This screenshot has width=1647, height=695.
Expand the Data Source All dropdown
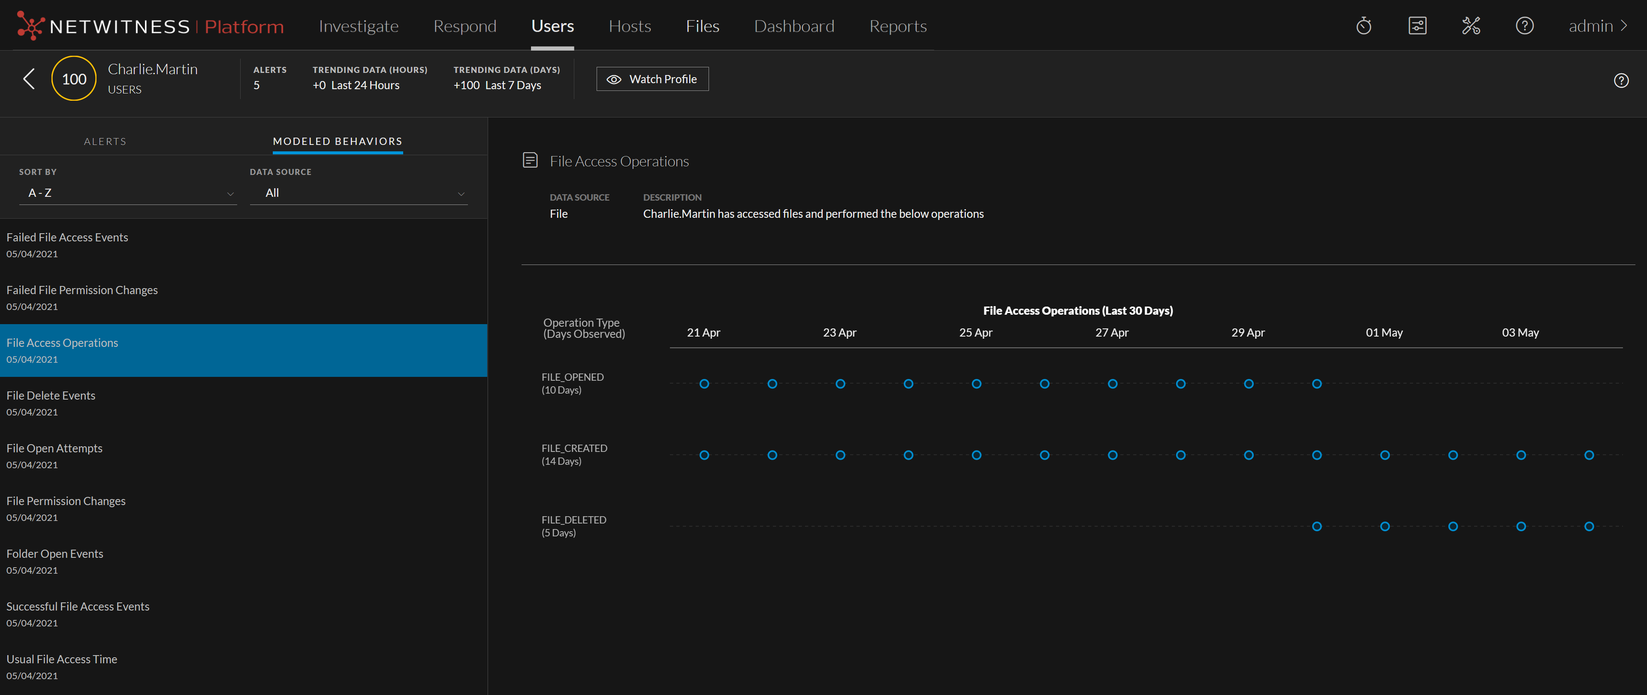[358, 193]
